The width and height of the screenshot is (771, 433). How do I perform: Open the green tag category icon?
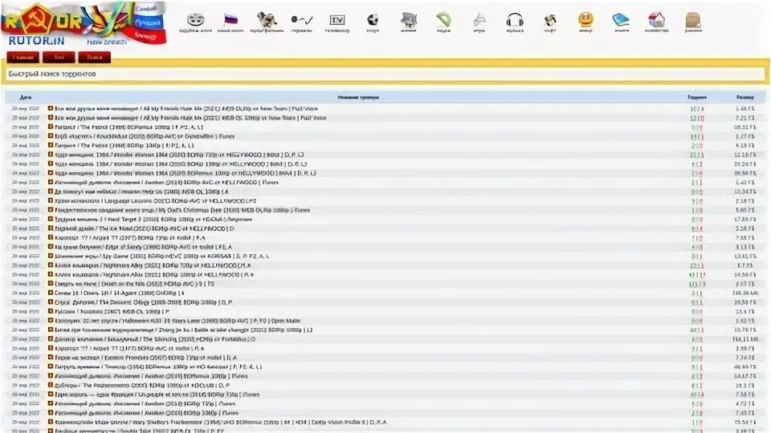443,20
